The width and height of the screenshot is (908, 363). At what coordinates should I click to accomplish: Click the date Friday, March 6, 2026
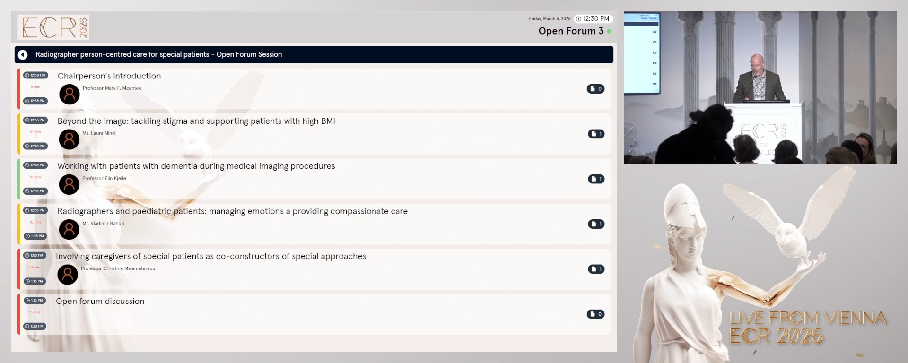550,19
